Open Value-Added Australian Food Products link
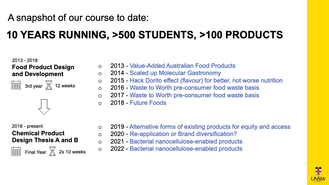Viewport: 329px width, 185px height. click(182, 66)
